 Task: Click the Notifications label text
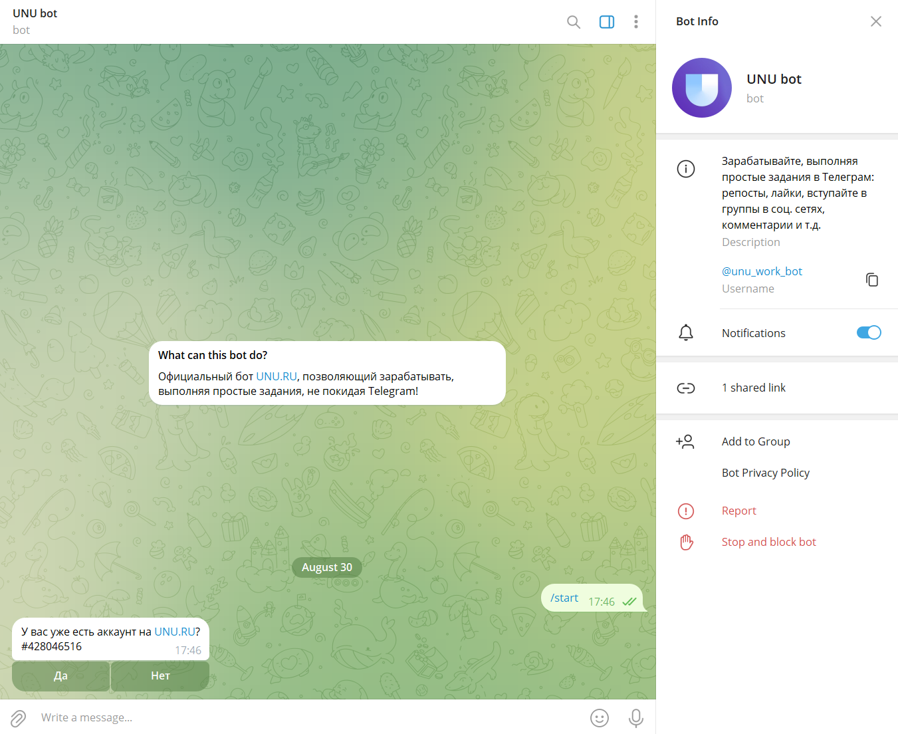pos(754,333)
